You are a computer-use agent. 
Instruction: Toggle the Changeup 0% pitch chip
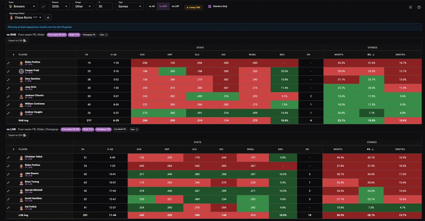[89, 35]
